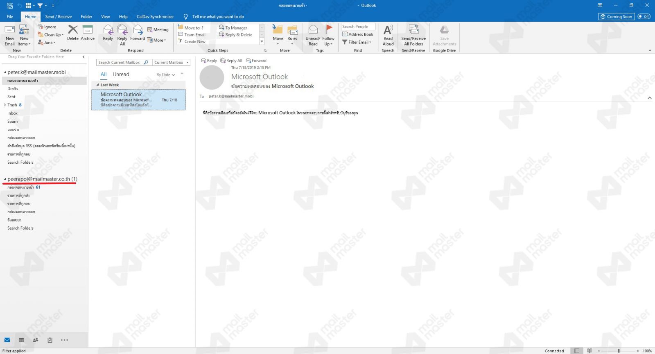This screenshot has height=354, width=655.
Task: Switch to Reading view in status bar
Action: pos(589,351)
